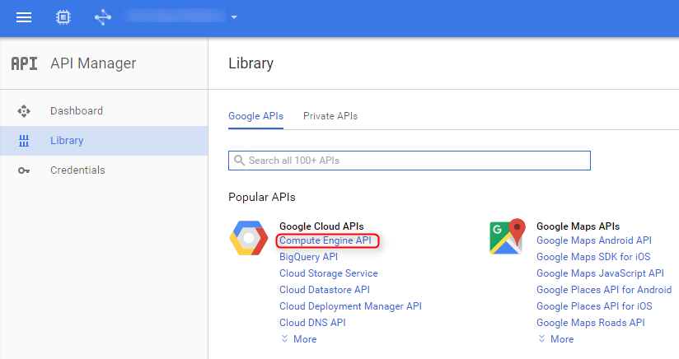The width and height of the screenshot is (679, 359).
Task: Open the Credentials sidebar item
Action: coord(104,170)
